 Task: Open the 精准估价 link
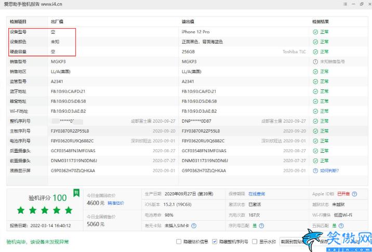(x=116, y=203)
